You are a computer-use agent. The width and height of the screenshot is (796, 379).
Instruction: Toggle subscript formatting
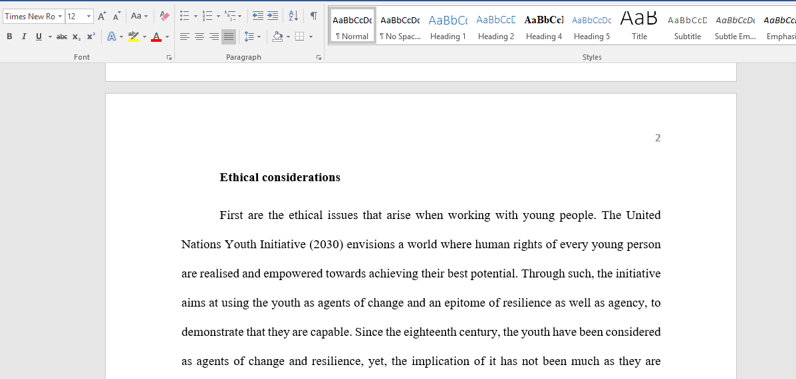[76, 37]
